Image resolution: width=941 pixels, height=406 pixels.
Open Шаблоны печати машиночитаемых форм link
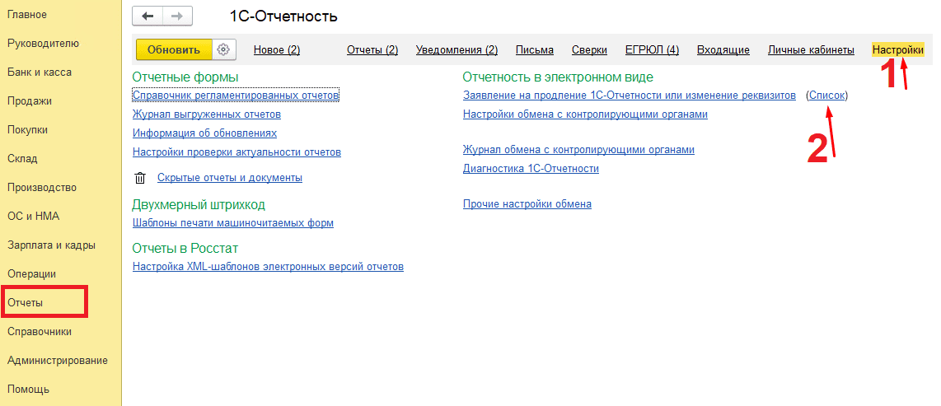coord(233,223)
